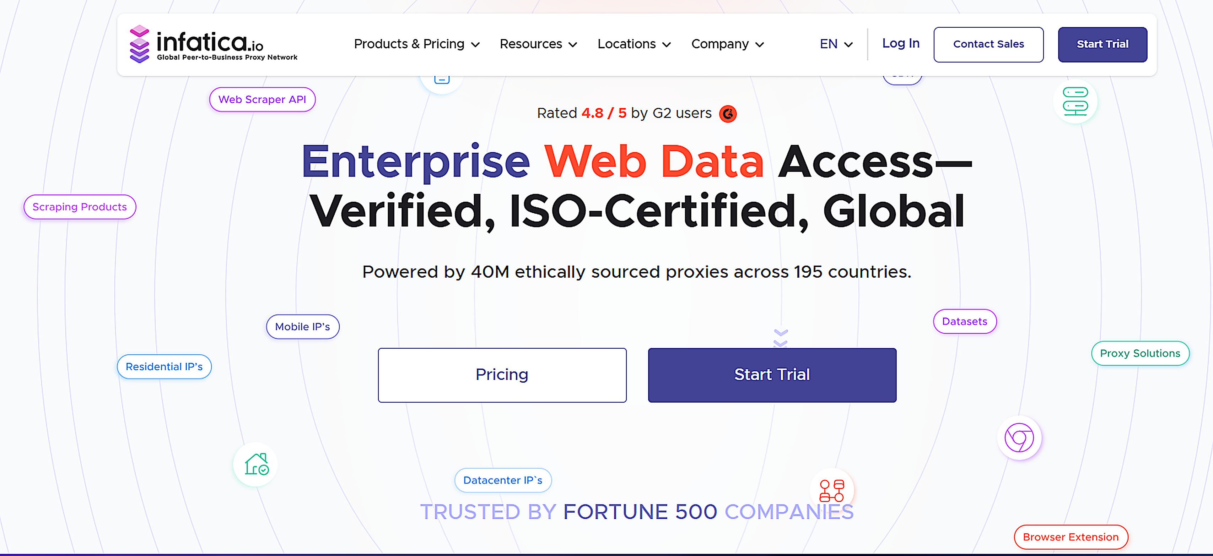Click the Pricing button
The height and width of the screenshot is (556, 1213).
pos(502,375)
